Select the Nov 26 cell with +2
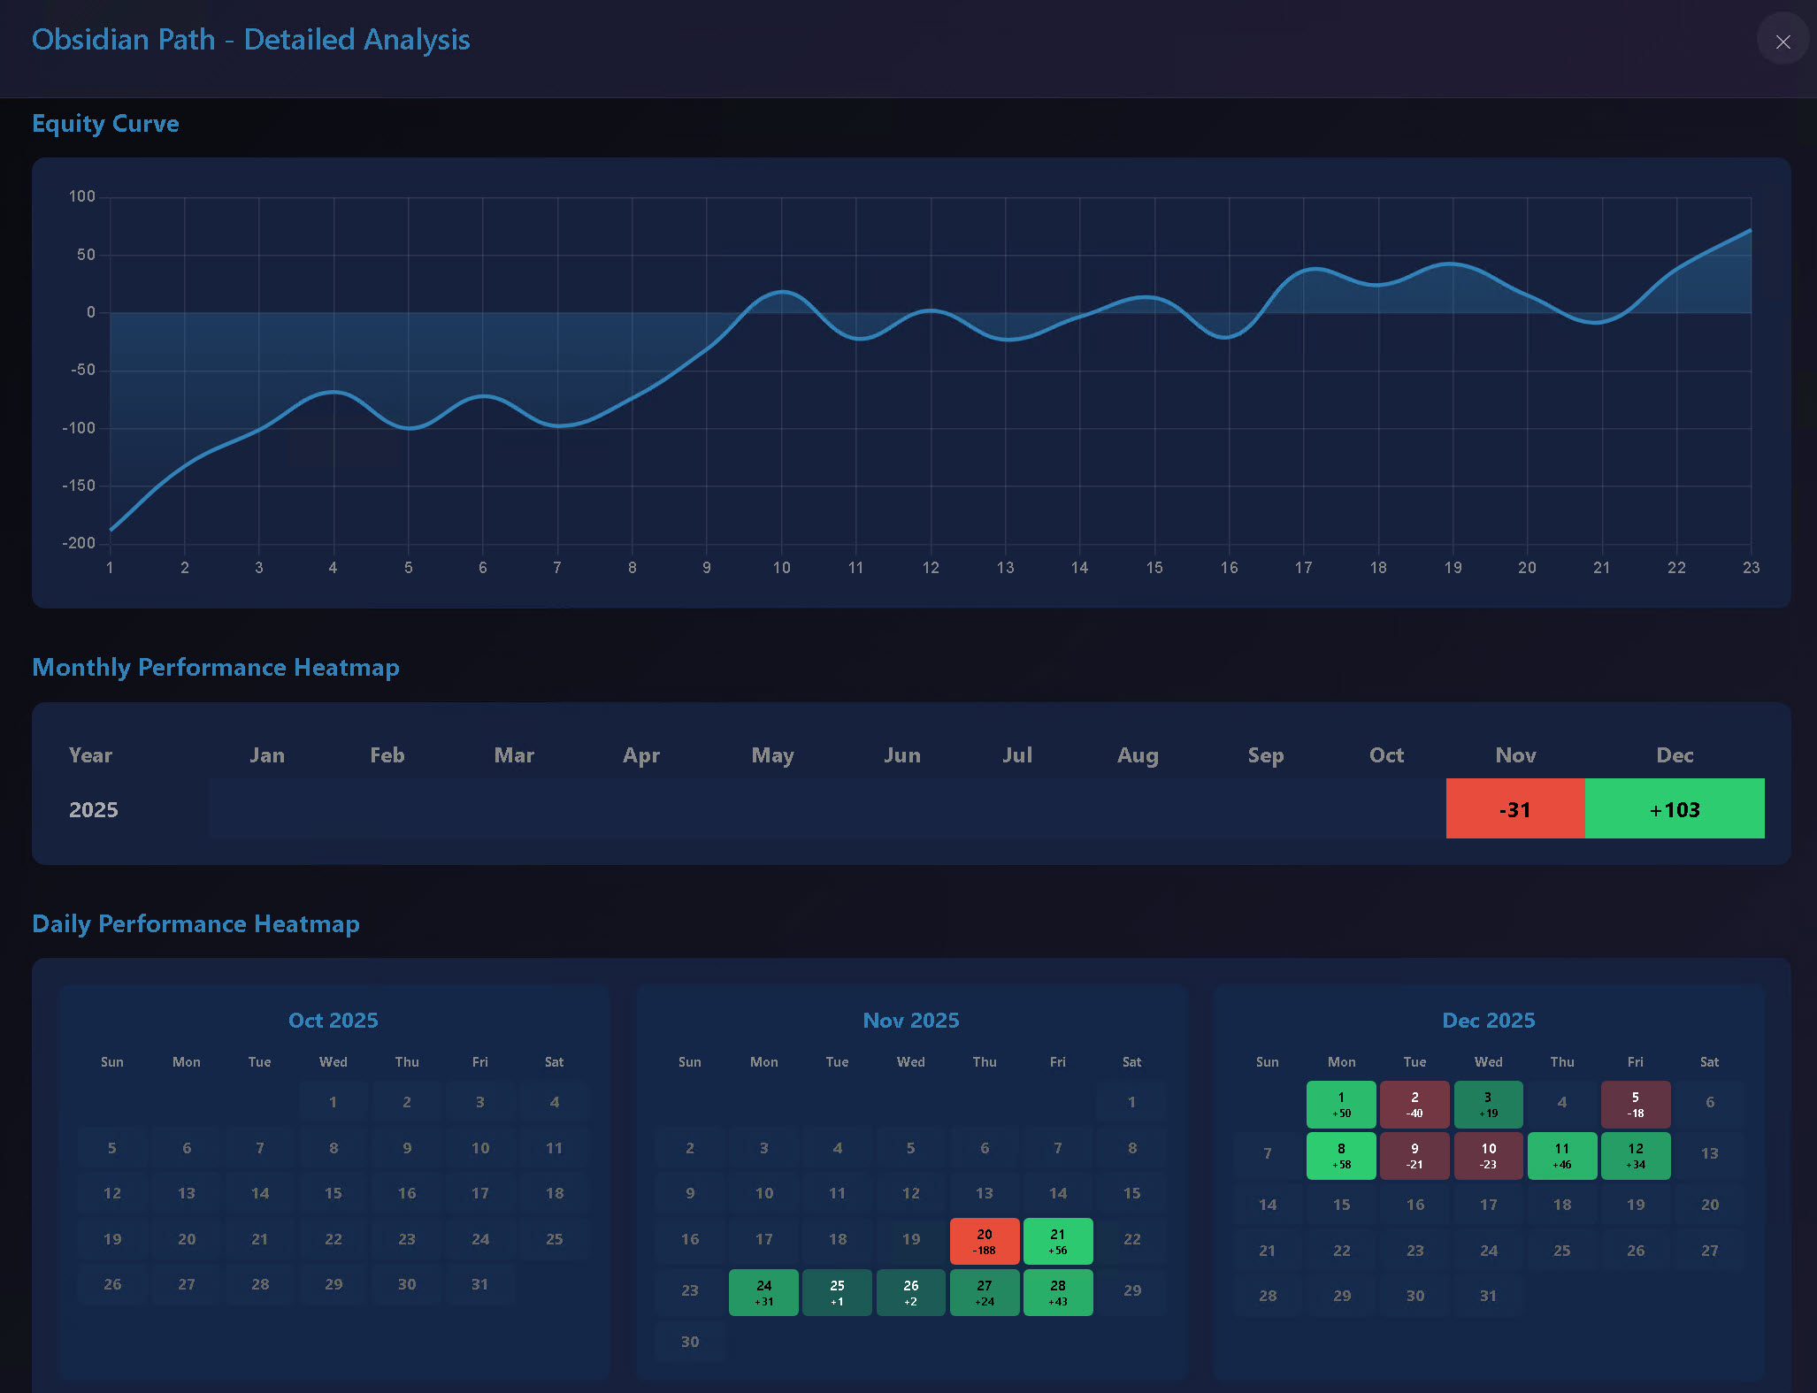The width and height of the screenshot is (1817, 1393). point(910,1291)
